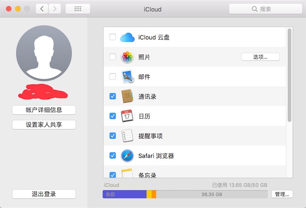Click the Notes app icon
Viewport: 306px width, 208px height.
click(127, 174)
